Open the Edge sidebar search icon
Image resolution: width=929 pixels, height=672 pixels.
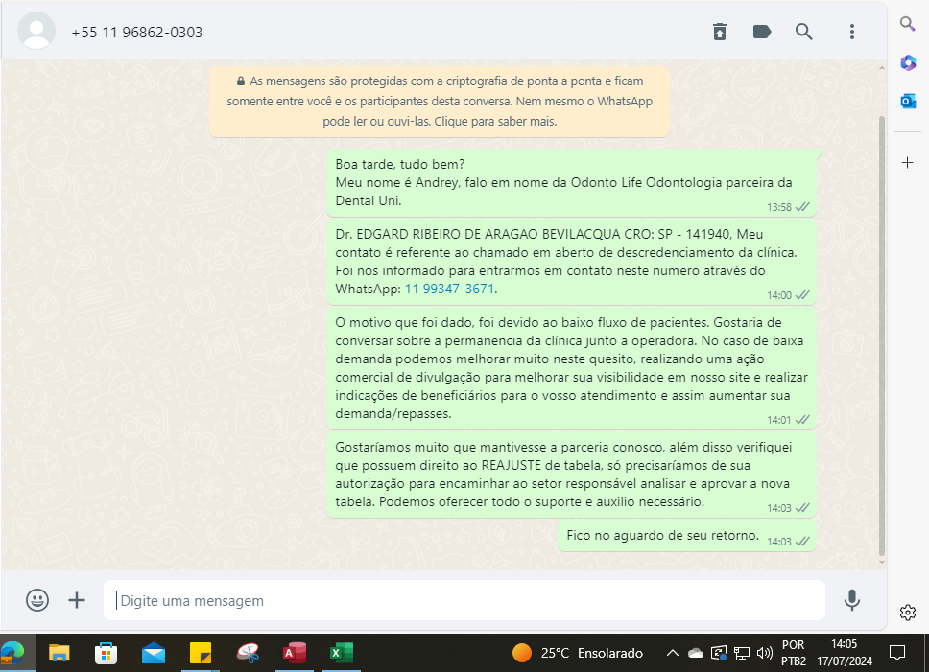point(908,24)
